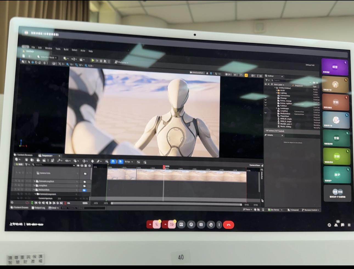
Task: Click the render movie clapperboard icon in Sequencer
Action: coord(44,160)
